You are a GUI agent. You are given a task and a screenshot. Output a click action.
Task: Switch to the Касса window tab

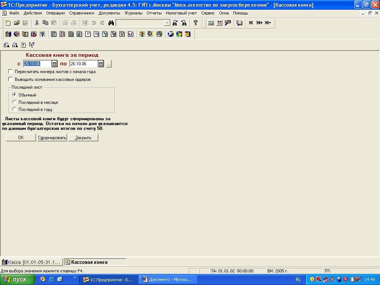[x=32, y=262]
